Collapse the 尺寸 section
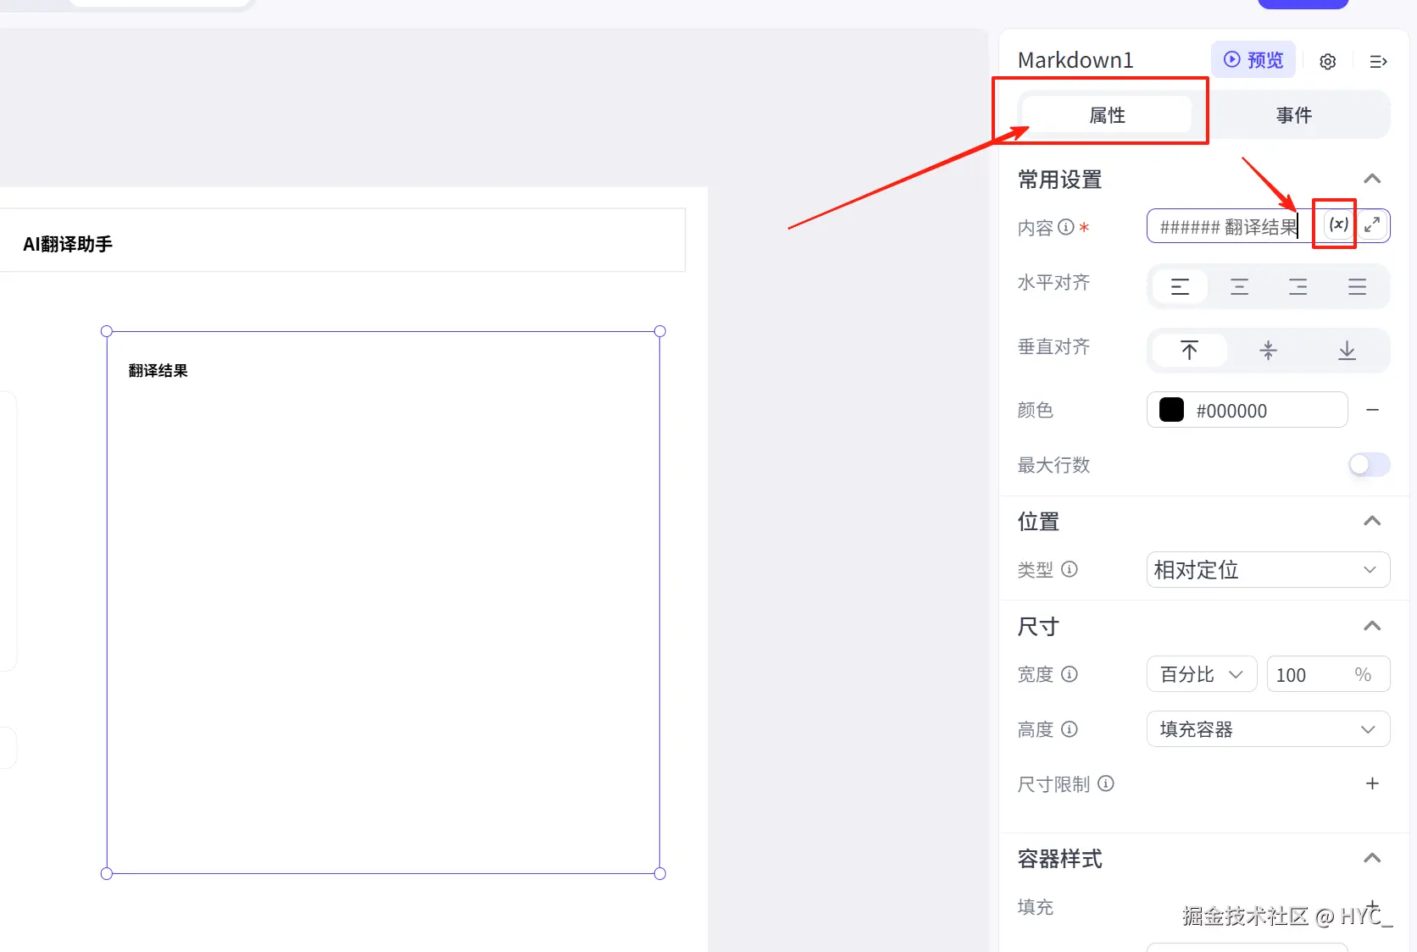Image resolution: width=1417 pixels, height=952 pixels. (x=1372, y=626)
